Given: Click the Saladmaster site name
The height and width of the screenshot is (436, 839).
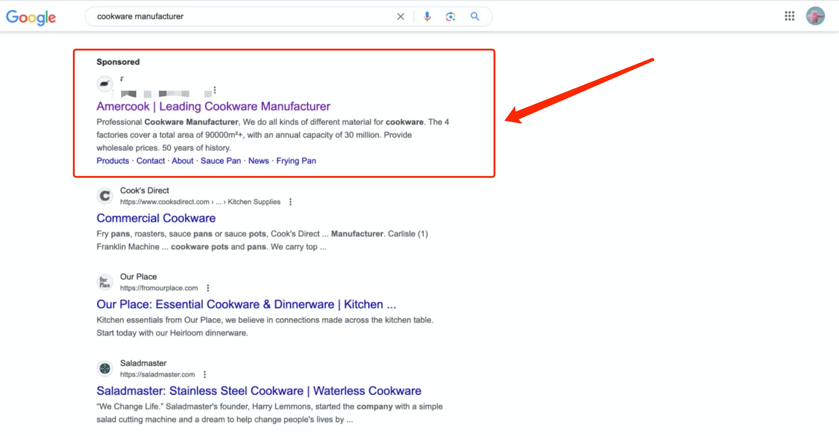Looking at the screenshot, I should (143, 363).
